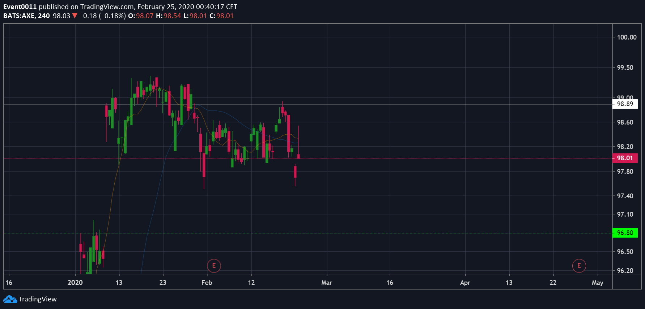Click the close value C:98.01

tap(221, 16)
